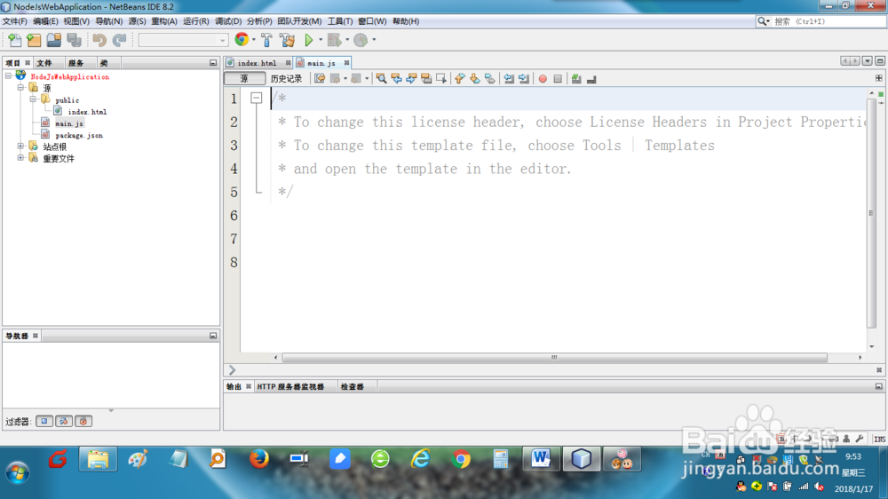Collapse the comment fold at line 1
The height and width of the screenshot is (499, 888).
click(256, 99)
